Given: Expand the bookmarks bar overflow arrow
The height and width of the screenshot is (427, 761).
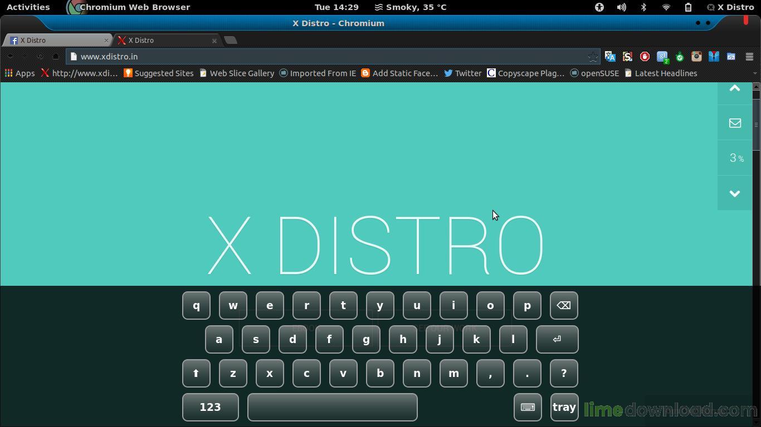Looking at the screenshot, I should point(755,73).
